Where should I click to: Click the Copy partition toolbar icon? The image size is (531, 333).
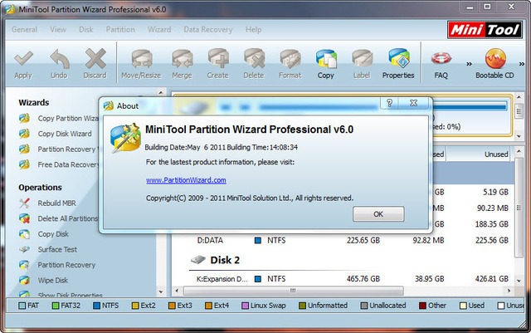(x=326, y=59)
